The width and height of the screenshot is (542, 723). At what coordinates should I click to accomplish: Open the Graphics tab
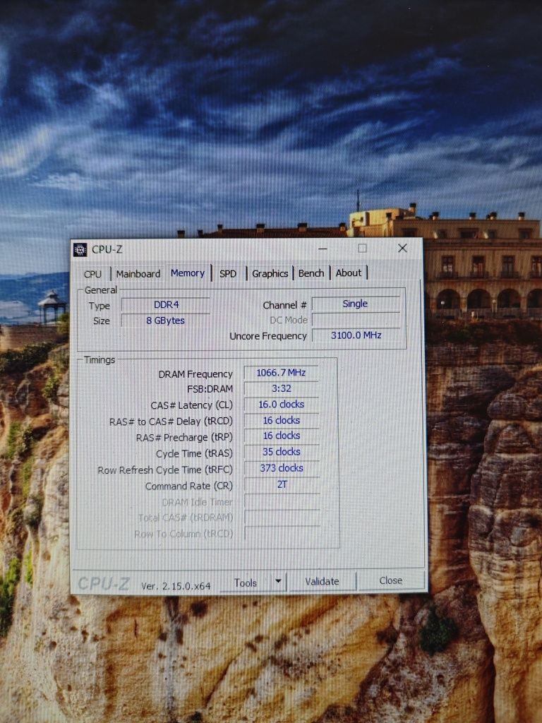pyautogui.click(x=270, y=273)
